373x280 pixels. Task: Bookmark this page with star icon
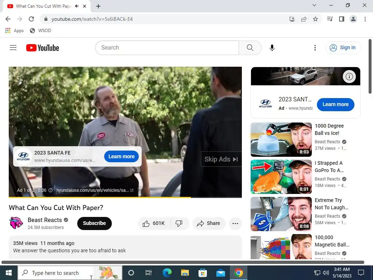click(315, 19)
